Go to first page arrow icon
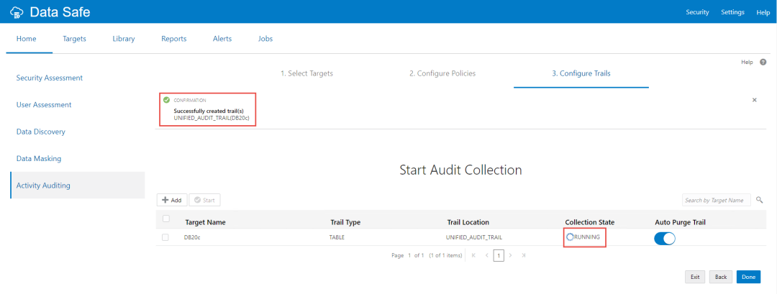Viewport: 777px width, 294px height. point(473,255)
